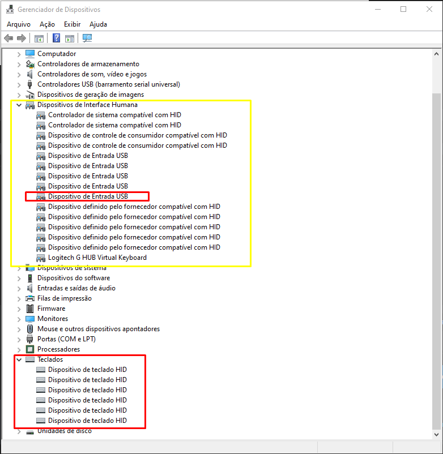Open the Arquivo menu

[19, 24]
